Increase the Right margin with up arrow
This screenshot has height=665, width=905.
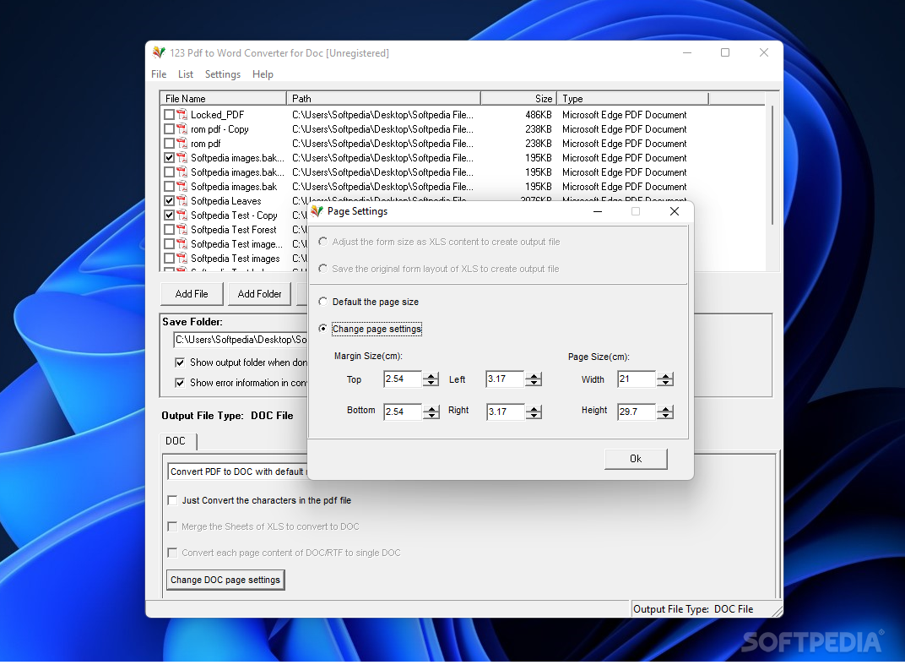(534, 408)
